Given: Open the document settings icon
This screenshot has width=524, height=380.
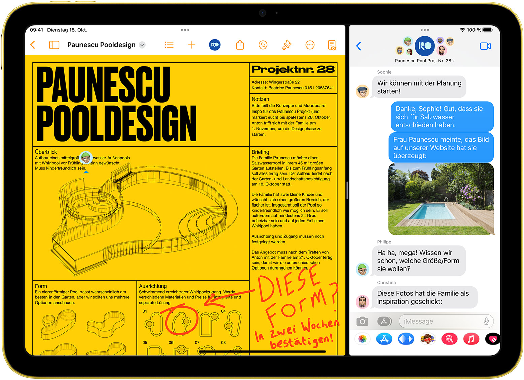Looking at the screenshot, I should coord(332,45).
